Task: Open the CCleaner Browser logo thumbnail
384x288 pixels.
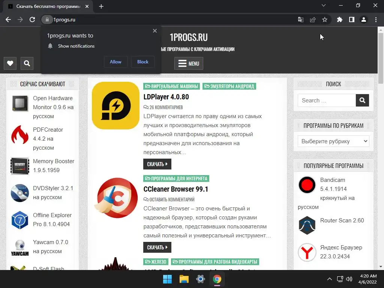Action: [x=115, y=198]
